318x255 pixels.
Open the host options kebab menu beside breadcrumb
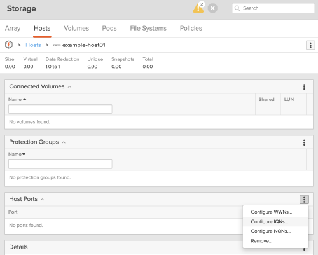point(310,45)
